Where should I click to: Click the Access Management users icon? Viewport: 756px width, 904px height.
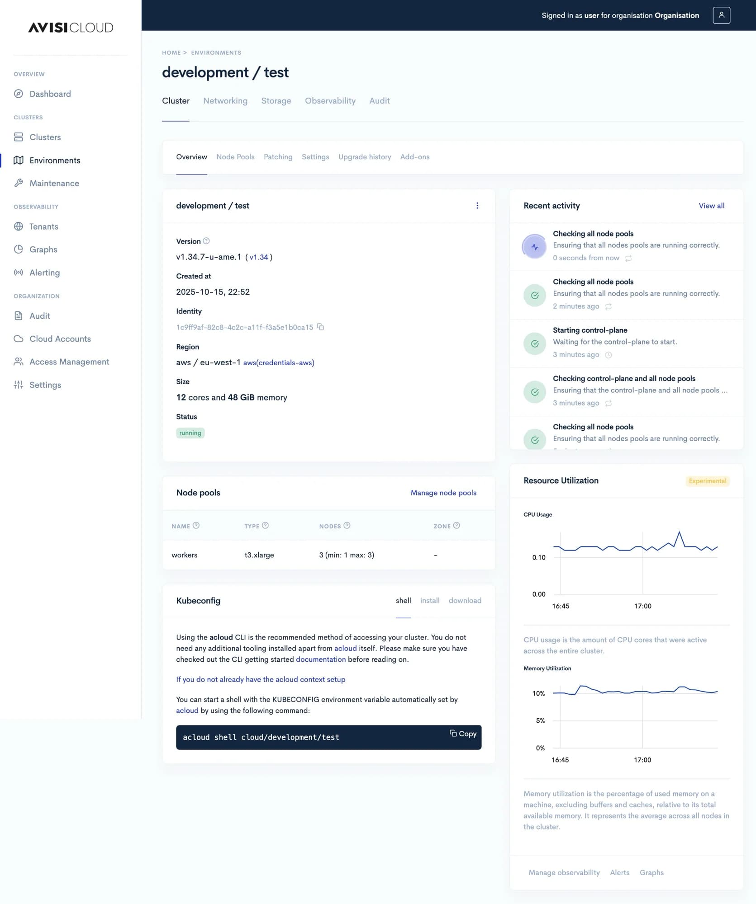19,362
